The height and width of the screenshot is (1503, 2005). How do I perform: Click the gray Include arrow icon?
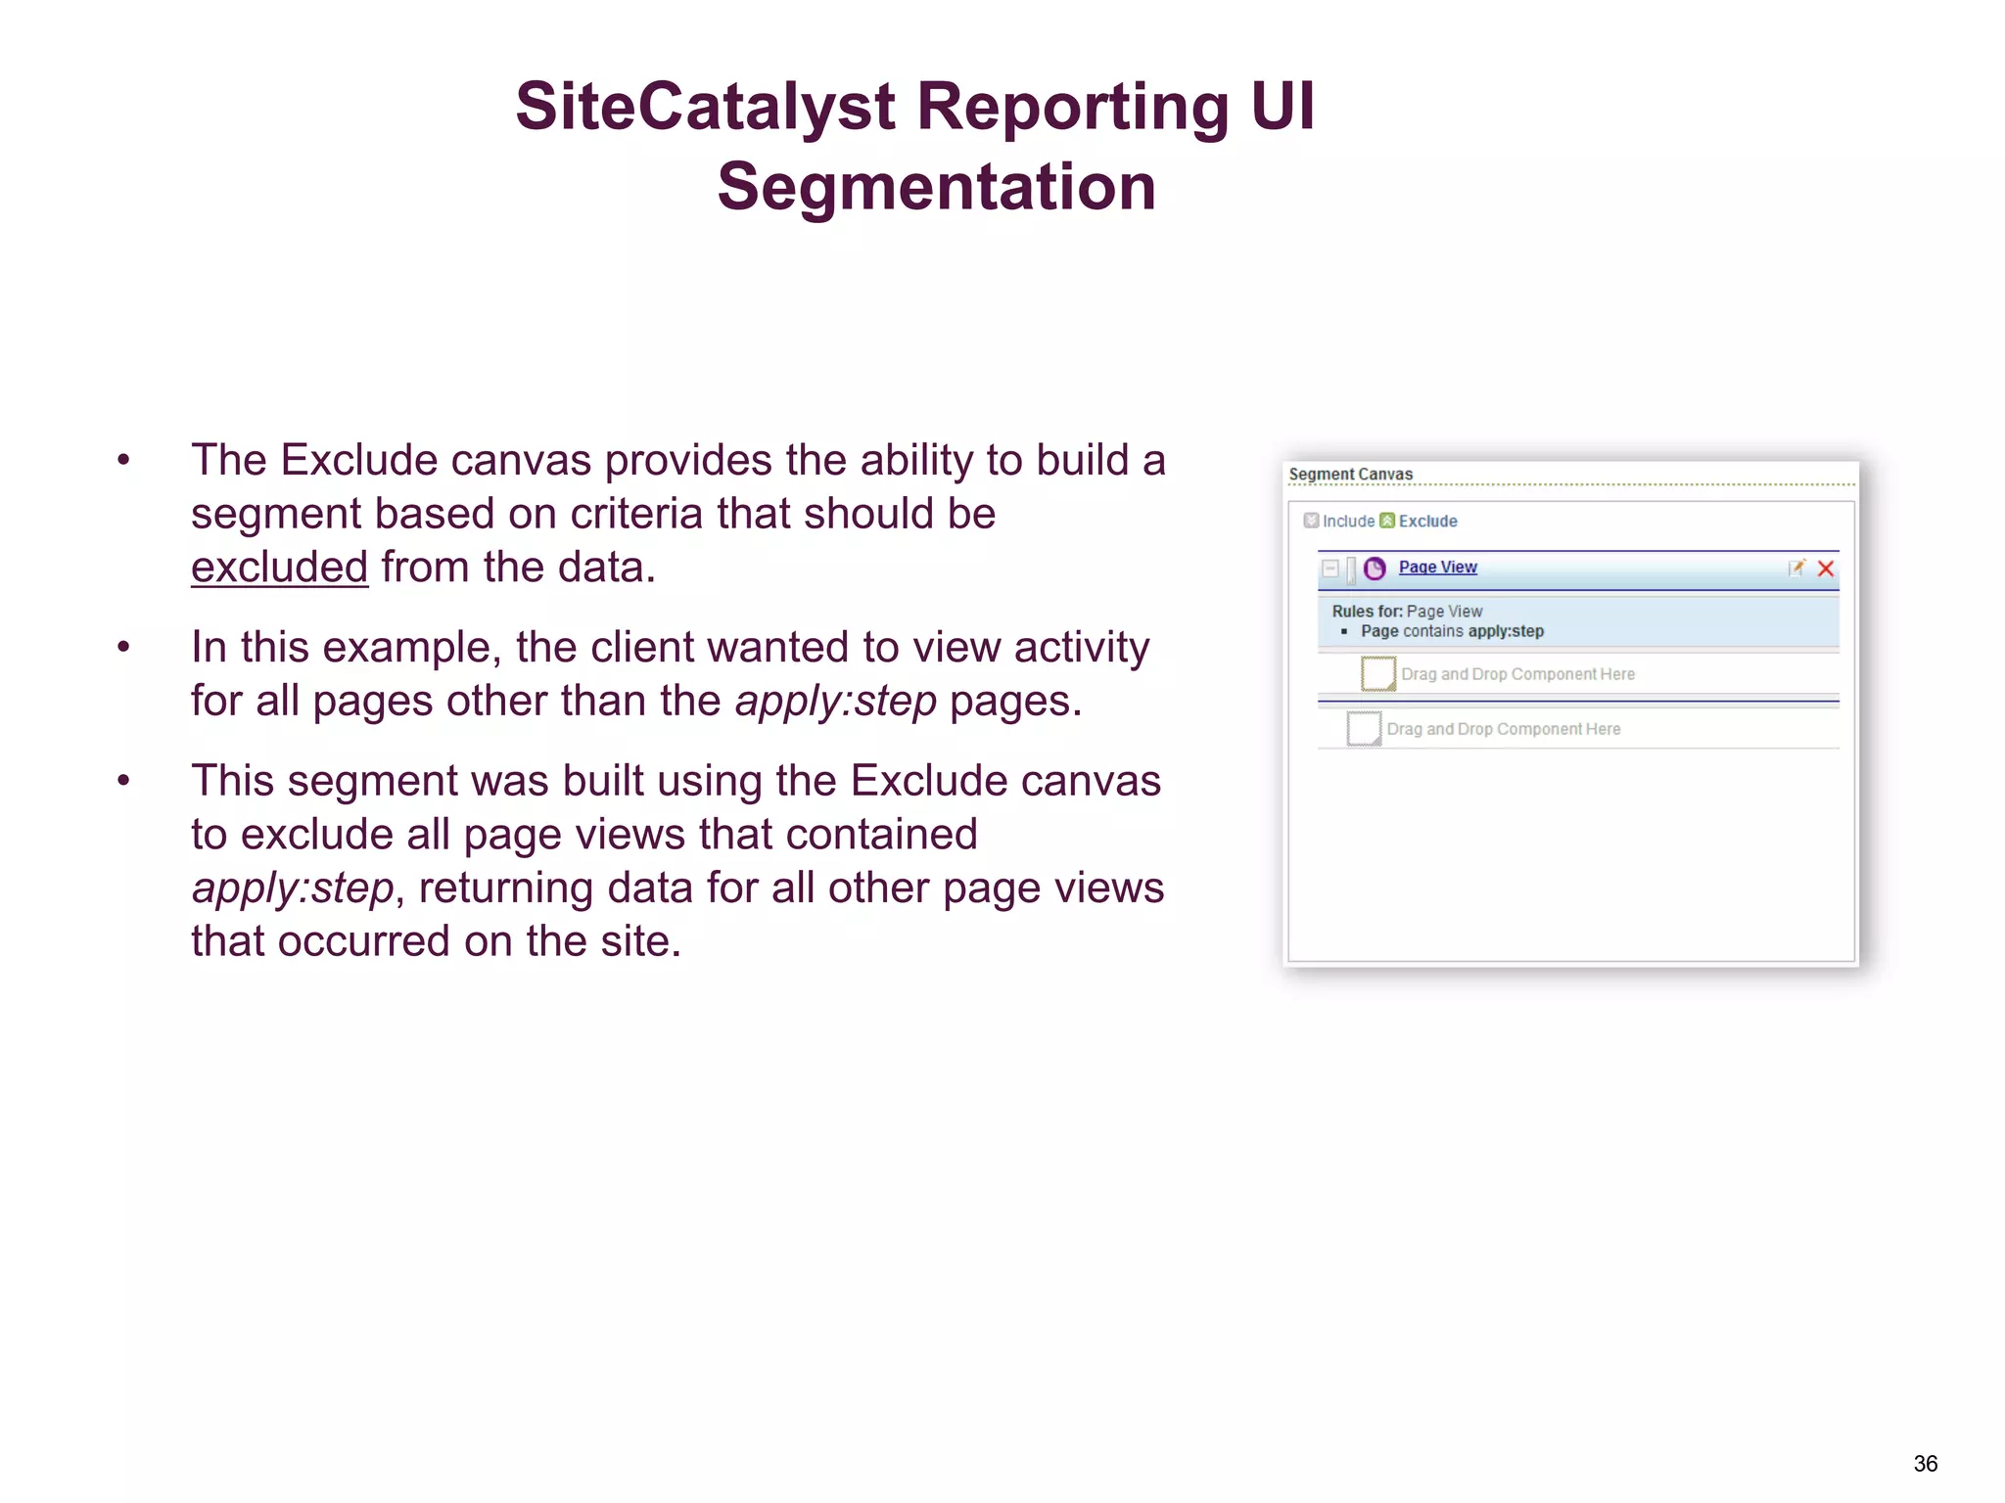pos(1311,521)
